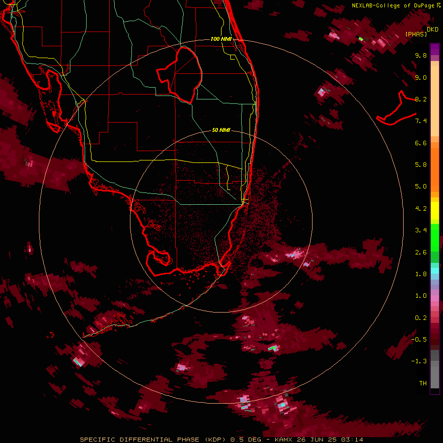
Task: Click the -1.3 legend value
Action: click(x=419, y=361)
